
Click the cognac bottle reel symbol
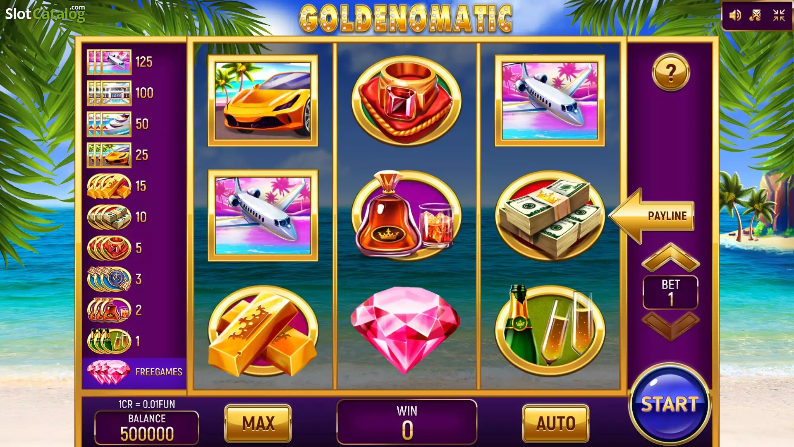(x=406, y=216)
